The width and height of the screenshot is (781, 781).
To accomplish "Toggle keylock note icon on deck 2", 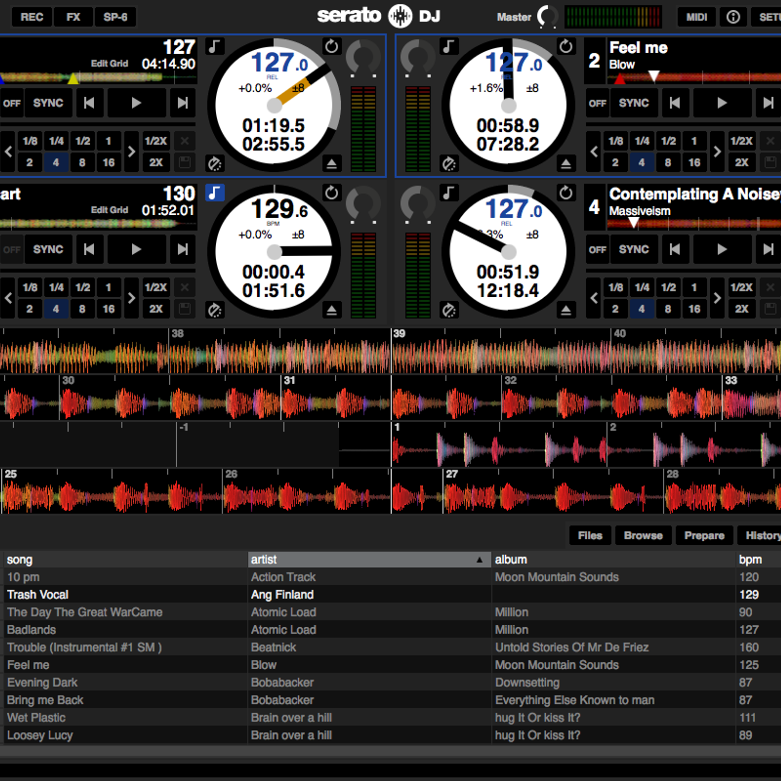I will coord(449,46).
